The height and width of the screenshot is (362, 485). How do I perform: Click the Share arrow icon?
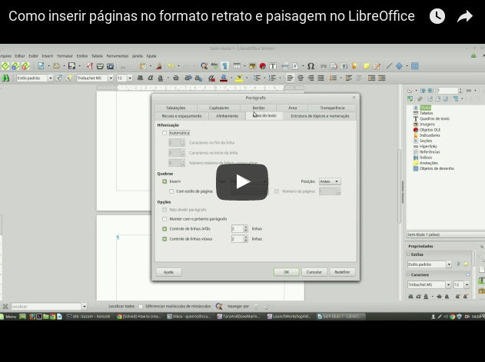click(464, 16)
